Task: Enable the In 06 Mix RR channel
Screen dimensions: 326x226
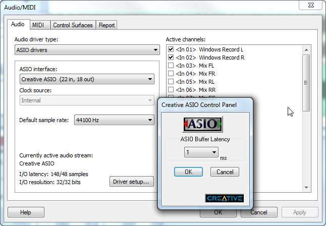Action: pos(171,90)
